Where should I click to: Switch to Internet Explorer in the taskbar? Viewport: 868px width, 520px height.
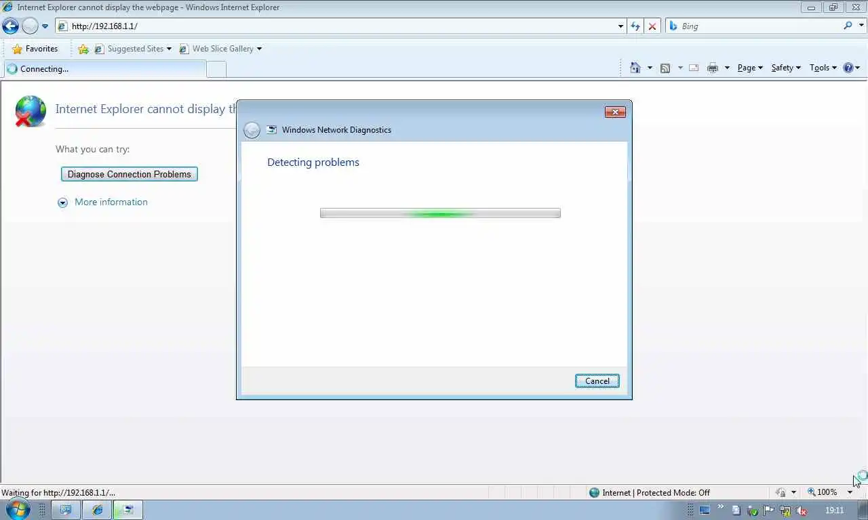tap(98, 510)
